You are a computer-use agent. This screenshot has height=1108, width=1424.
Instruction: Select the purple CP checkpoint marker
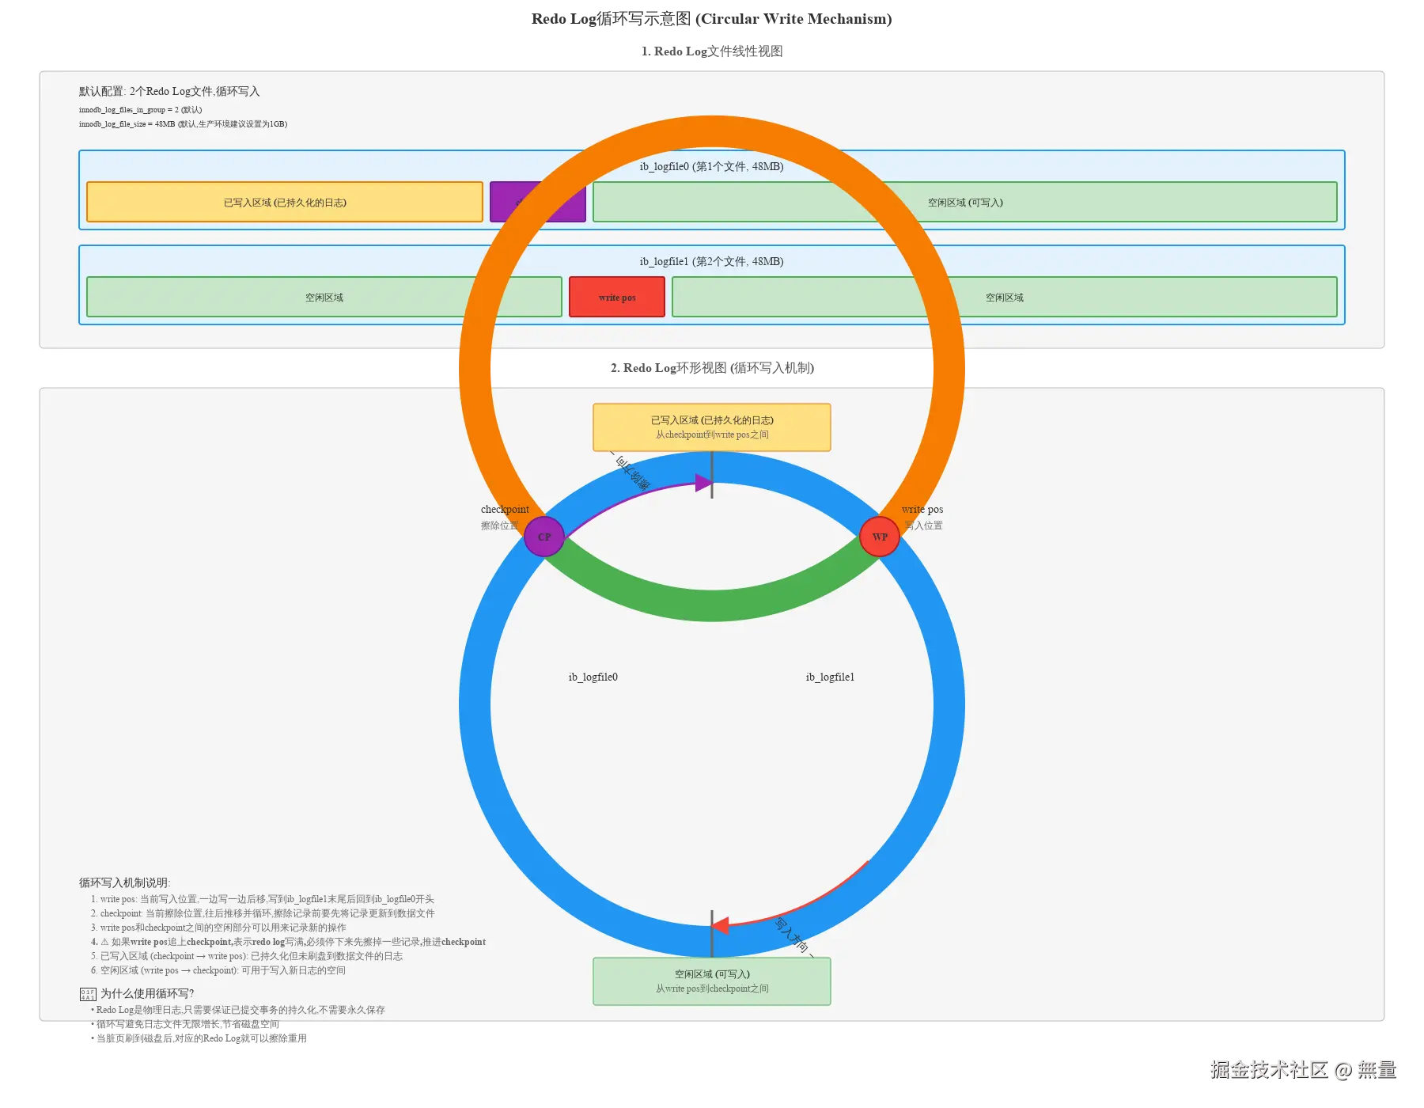[544, 537]
